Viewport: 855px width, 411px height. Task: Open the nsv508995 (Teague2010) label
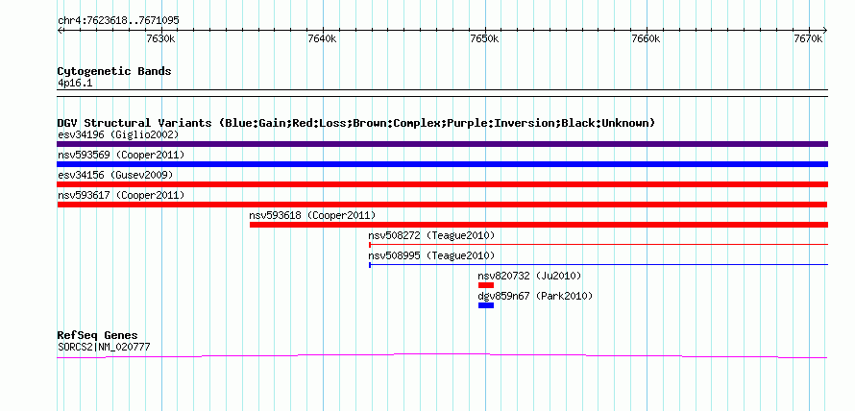pos(431,255)
